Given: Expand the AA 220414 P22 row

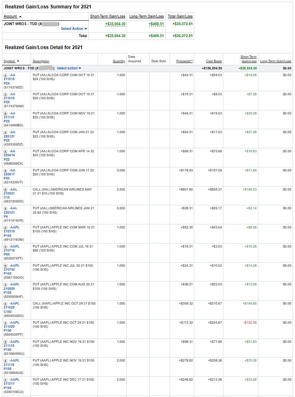Looking at the screenshot, I should coord(5,151).
